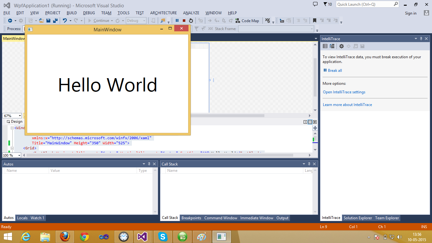Open the Stack Frame combo box
The height and width of the screenshot is (243, 432).
(276, 29)
